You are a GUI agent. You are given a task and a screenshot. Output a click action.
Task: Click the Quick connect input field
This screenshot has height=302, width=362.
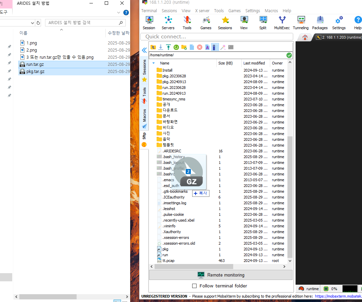coord(217,37)
